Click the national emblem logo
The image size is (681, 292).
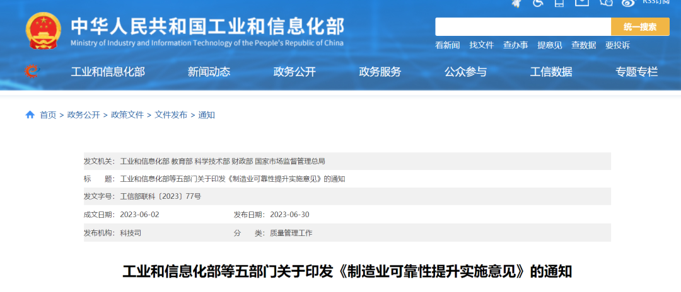(44, 31)
